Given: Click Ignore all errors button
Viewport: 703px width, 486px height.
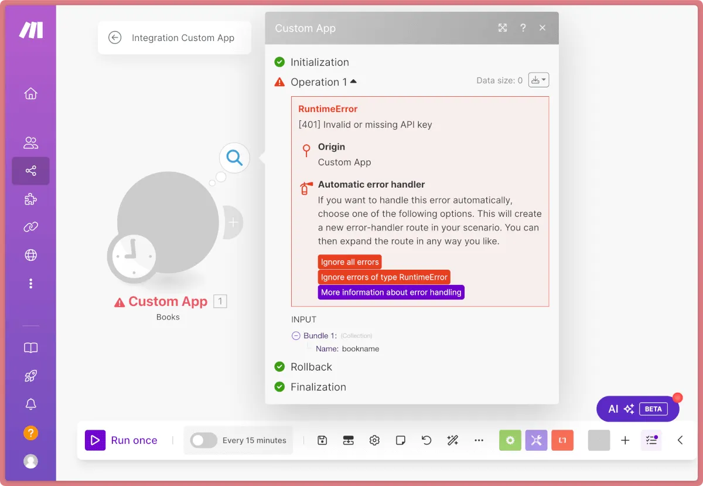Looking at the screenshot, I should tap(350, 262).
